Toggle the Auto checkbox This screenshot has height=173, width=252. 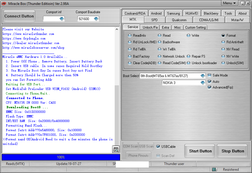point(209,82)
